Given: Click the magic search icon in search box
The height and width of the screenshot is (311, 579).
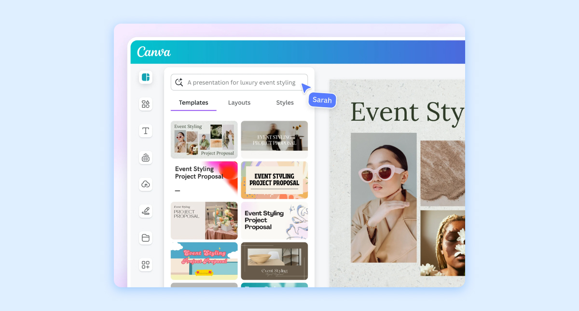Looking at the screenshot, I should pos(179,82).
